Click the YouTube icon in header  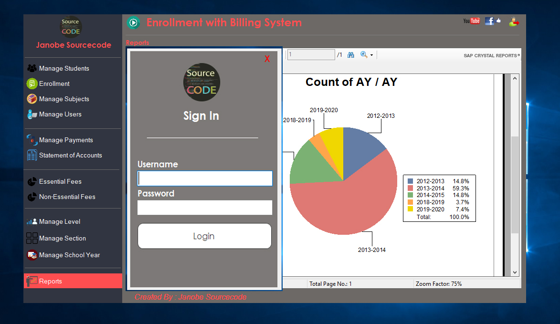(x=471, y=21)
